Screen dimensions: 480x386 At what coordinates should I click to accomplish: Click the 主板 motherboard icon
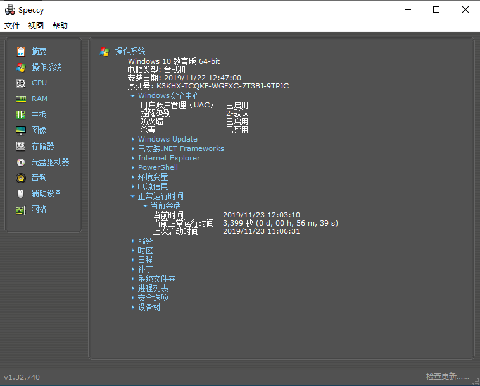pyautogui.click(x=21, y=114)
